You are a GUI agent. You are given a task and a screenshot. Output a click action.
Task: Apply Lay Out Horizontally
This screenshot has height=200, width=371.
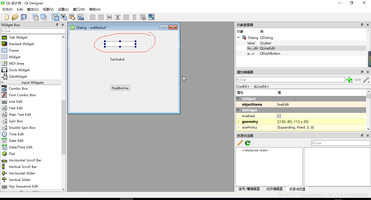(92, 17)
